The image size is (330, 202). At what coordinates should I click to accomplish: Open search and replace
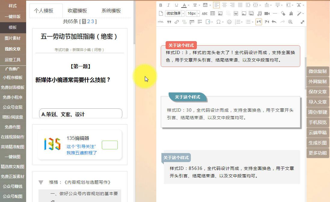[290, 22]
